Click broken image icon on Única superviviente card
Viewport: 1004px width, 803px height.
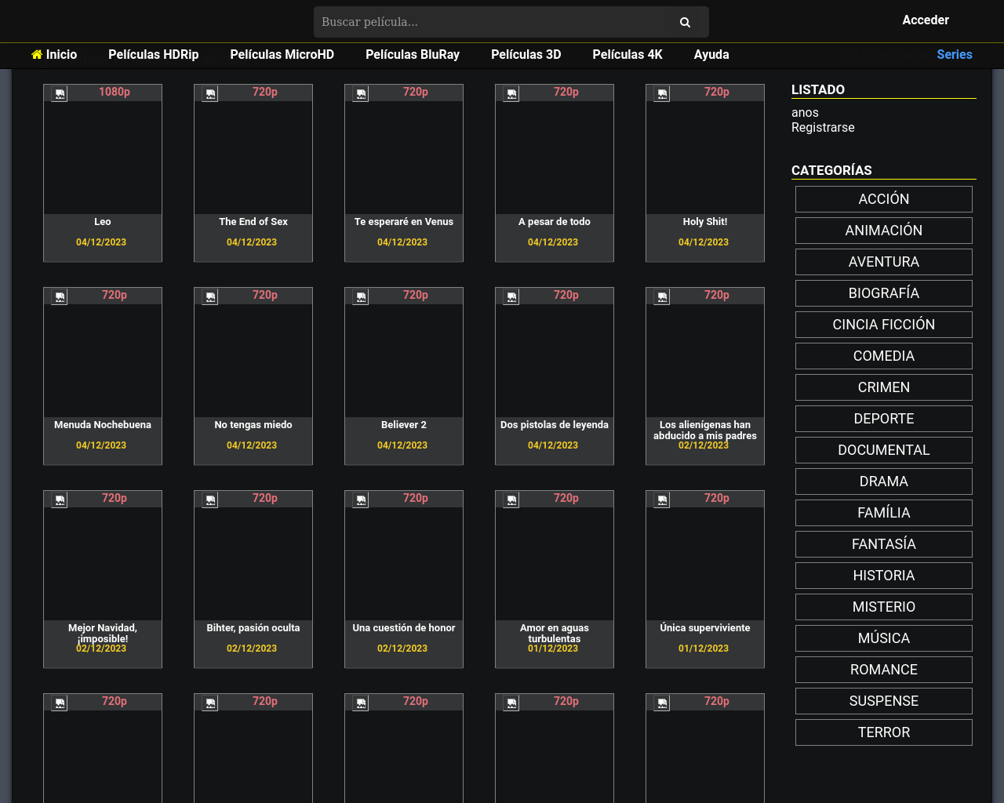point(662,500)
